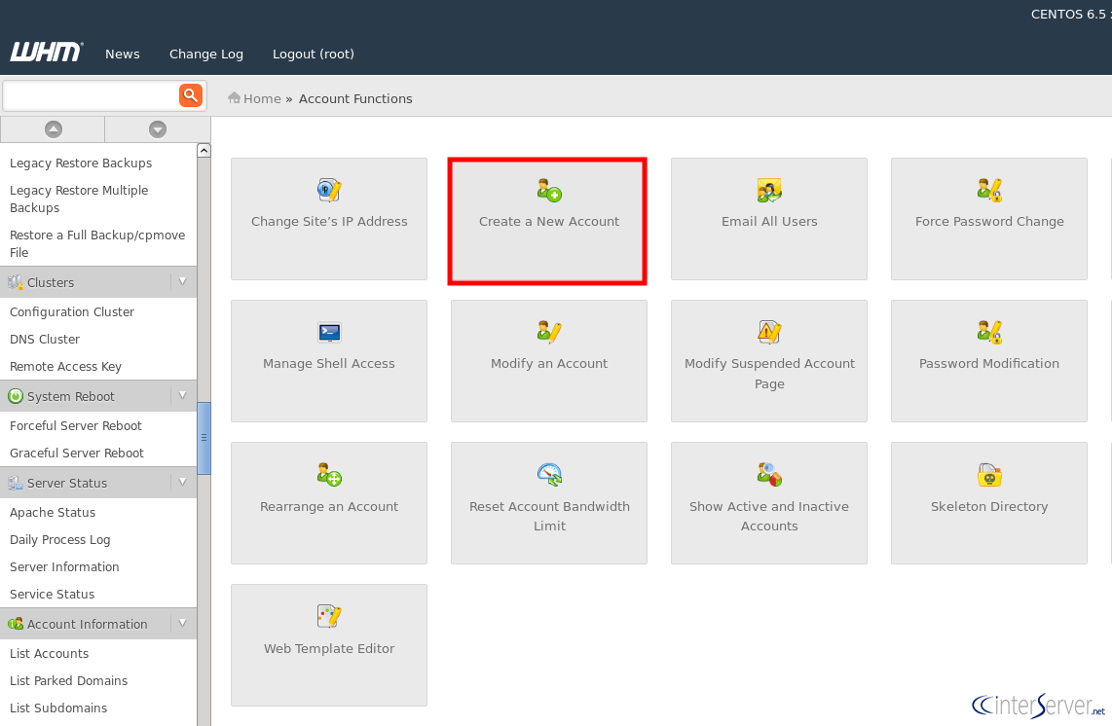The image size is (1112, 726).
Task: Open Web Template Editor tile label
Action: (x=329, y=649)
